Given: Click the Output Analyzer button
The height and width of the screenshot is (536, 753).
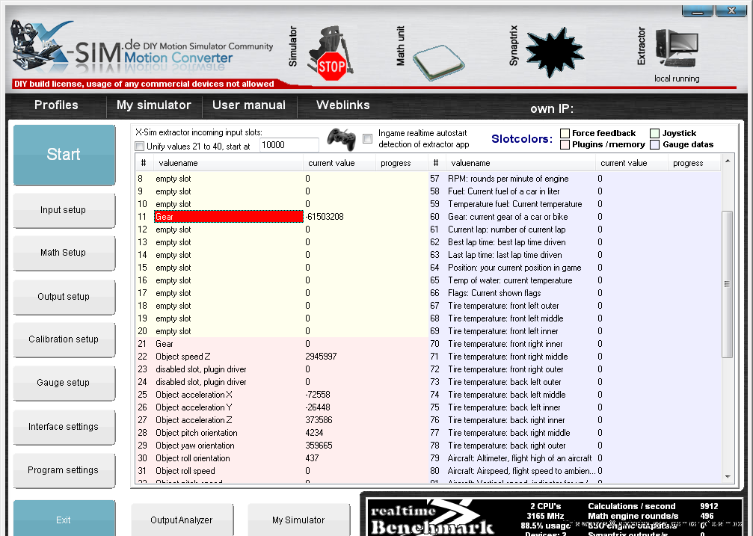Looking at the screenshot, I should coord(181,520).
